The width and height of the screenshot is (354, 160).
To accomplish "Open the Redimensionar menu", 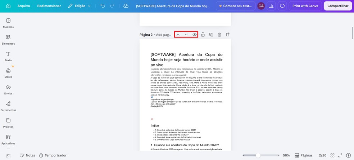I will 49,6.
